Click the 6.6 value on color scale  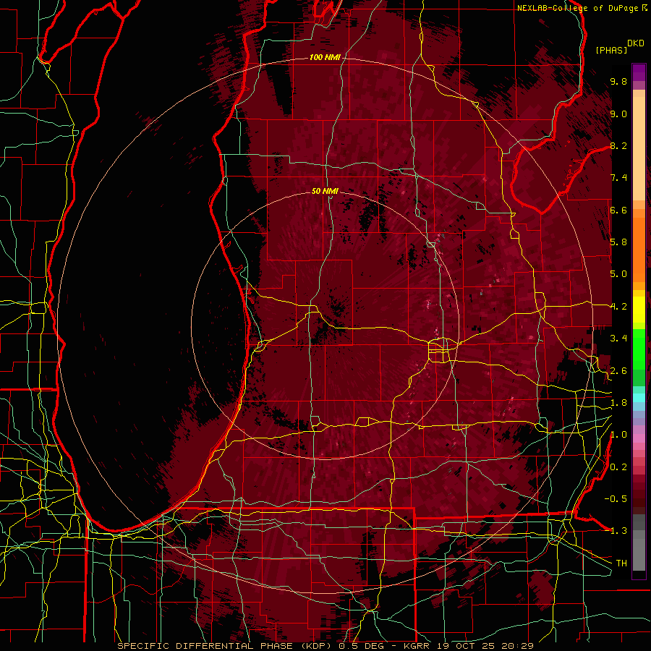click(618, 210)
